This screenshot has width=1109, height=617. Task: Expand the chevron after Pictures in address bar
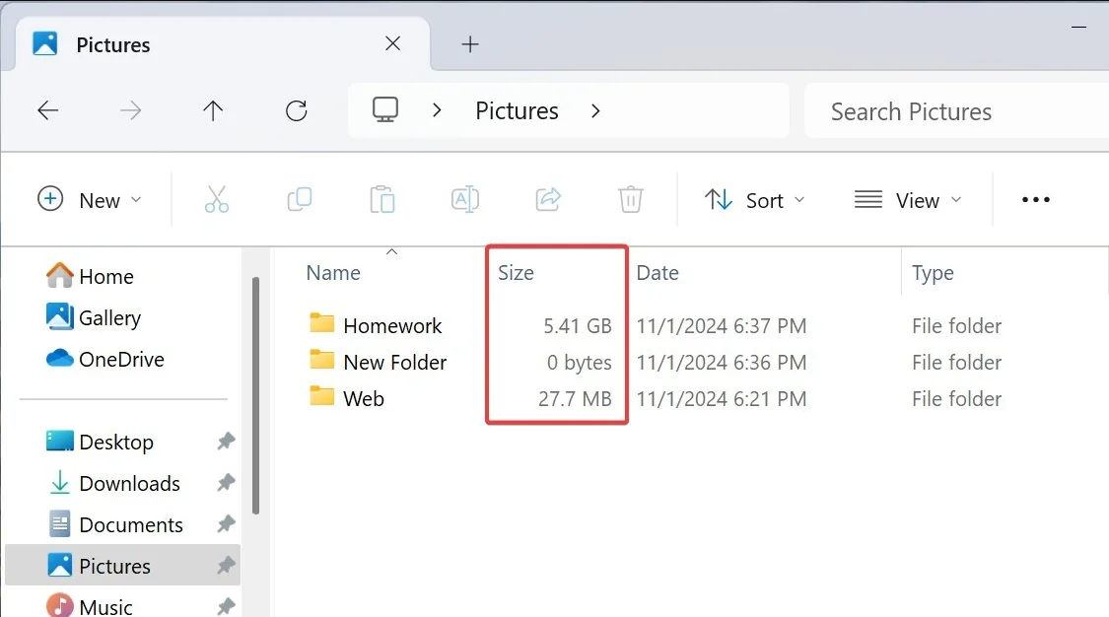click(595, 110)
